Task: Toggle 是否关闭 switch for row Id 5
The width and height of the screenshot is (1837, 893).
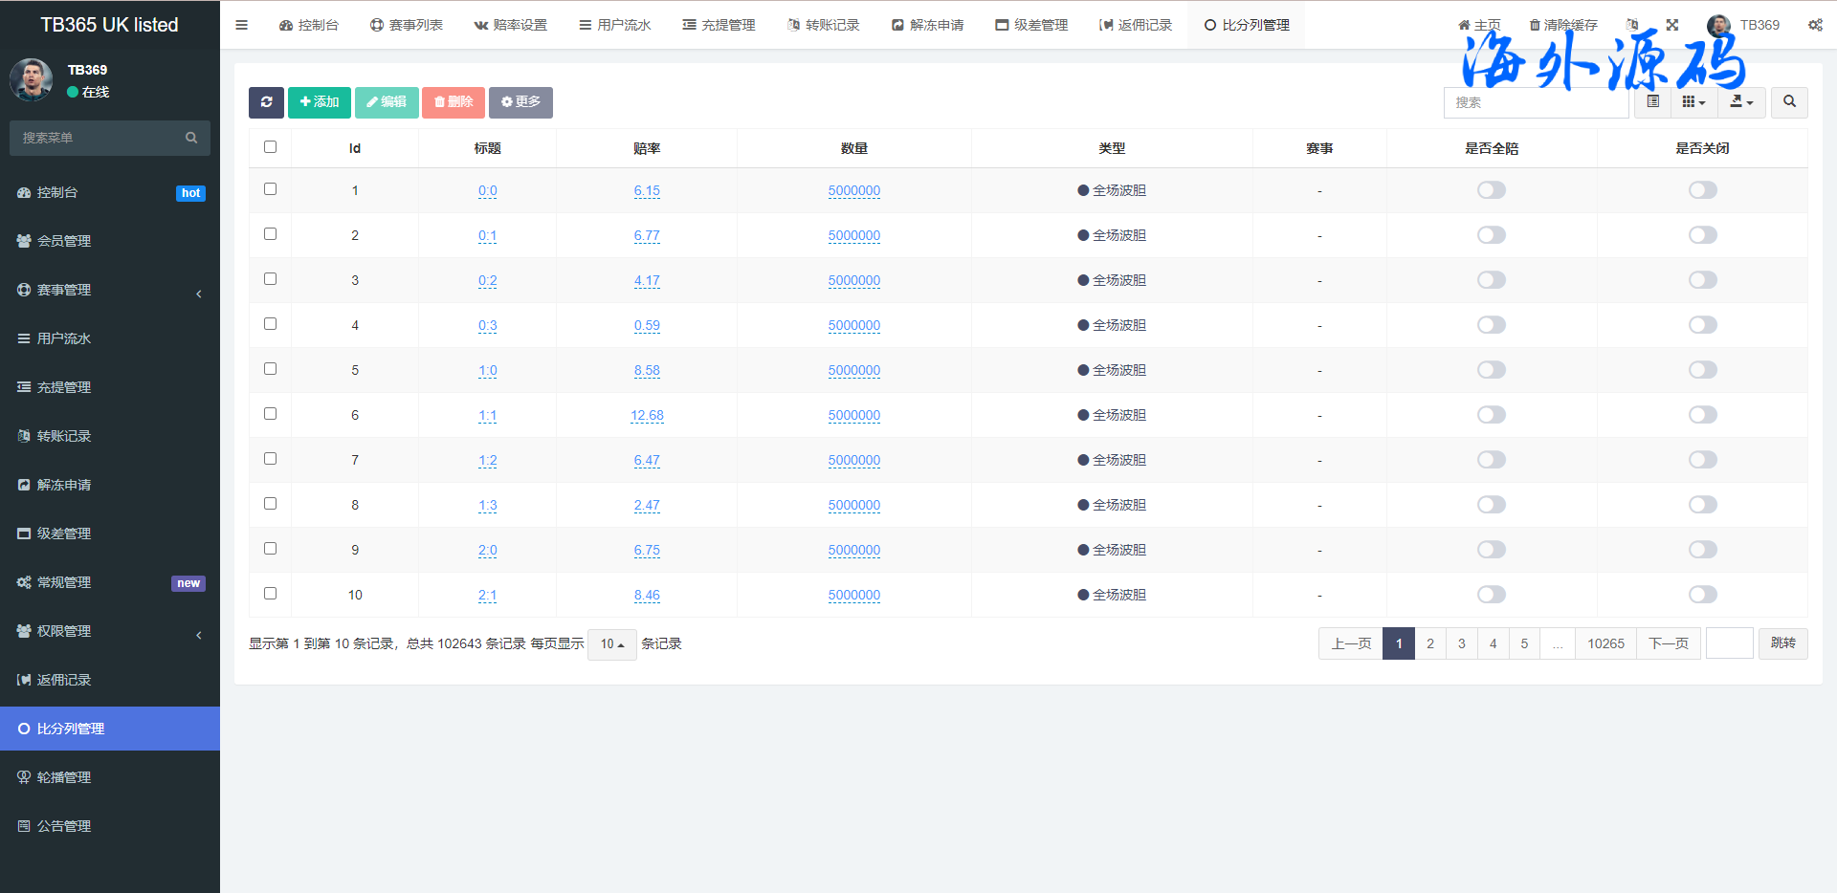Action: pyautogui.click(x=1702, y=370)
